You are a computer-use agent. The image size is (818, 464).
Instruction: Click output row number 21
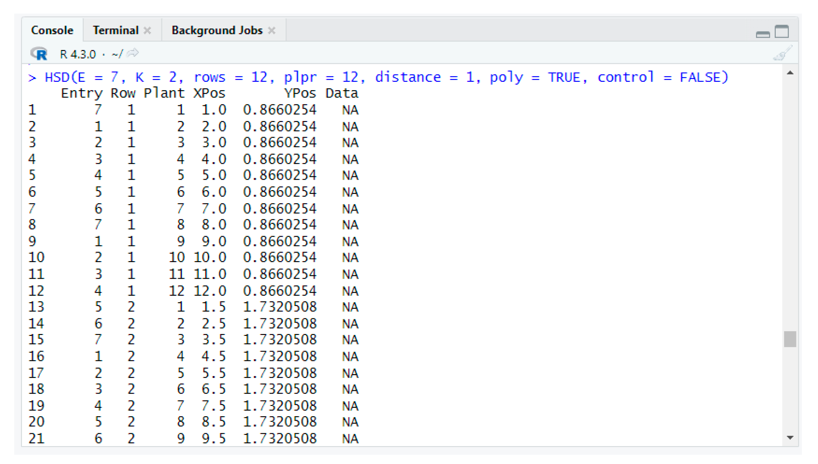click(x=36, y=438)
